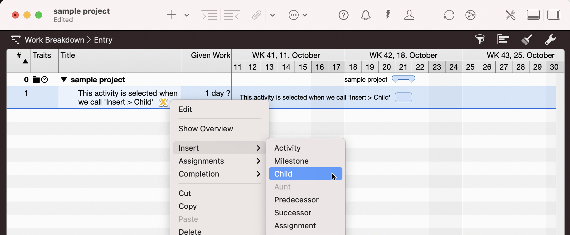
Task: Click the Work Breakdown breadcrumb
Action: pos(54,40)
